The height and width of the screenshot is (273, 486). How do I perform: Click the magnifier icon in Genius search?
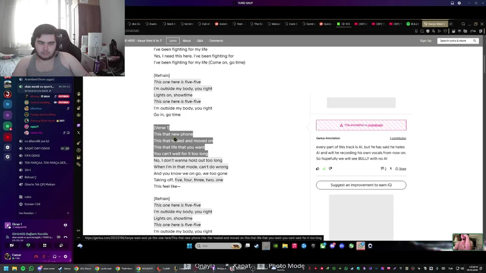475,41
